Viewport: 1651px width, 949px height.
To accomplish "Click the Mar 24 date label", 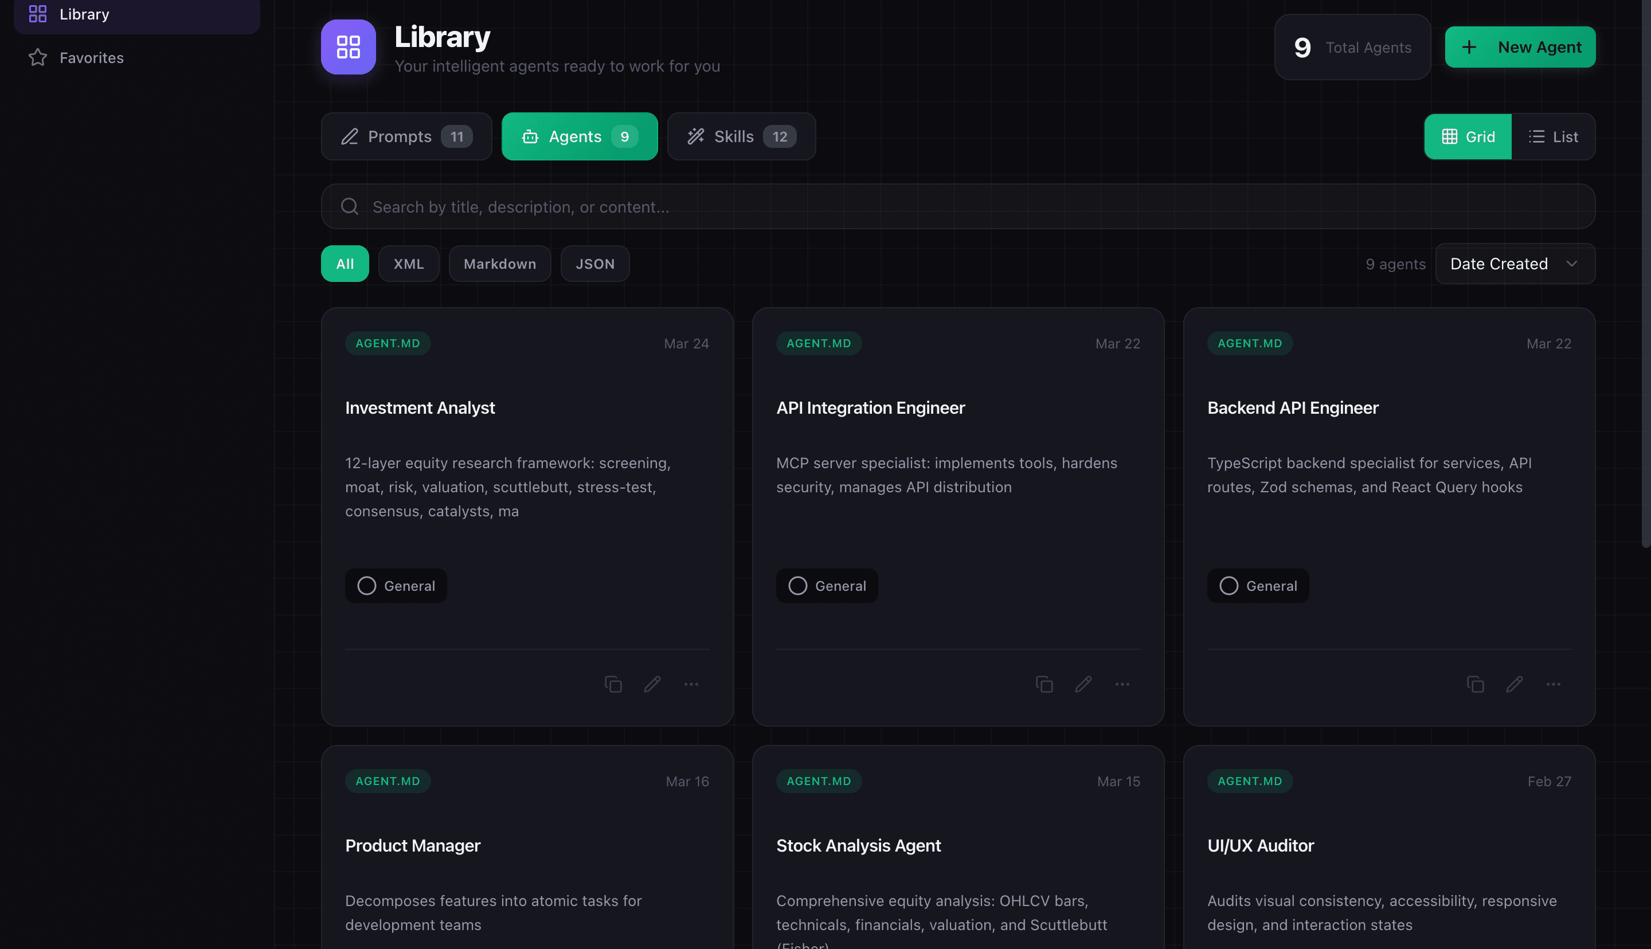I will tap(686, 343).
